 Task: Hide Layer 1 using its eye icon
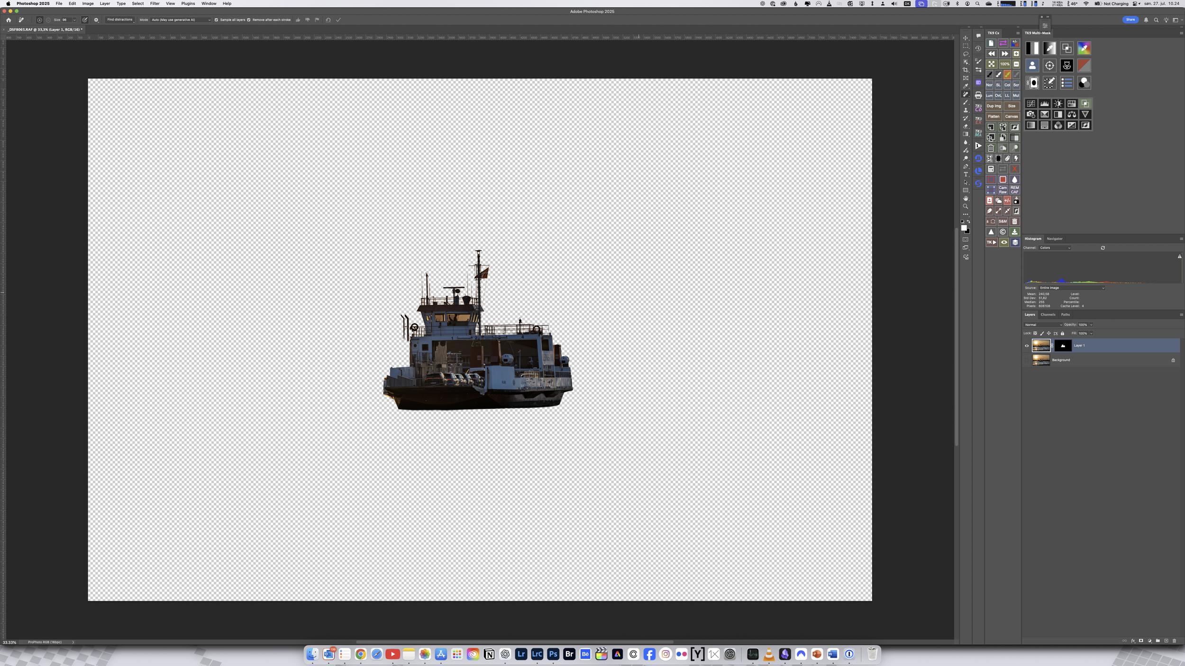(1027, 346)
